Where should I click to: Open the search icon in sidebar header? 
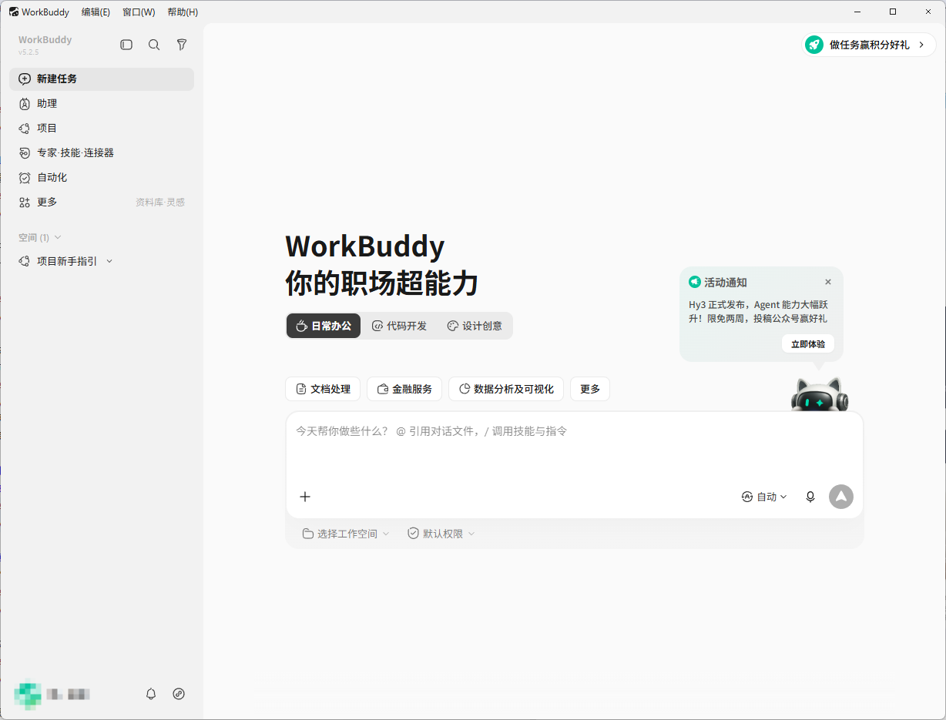click(154, 45)
